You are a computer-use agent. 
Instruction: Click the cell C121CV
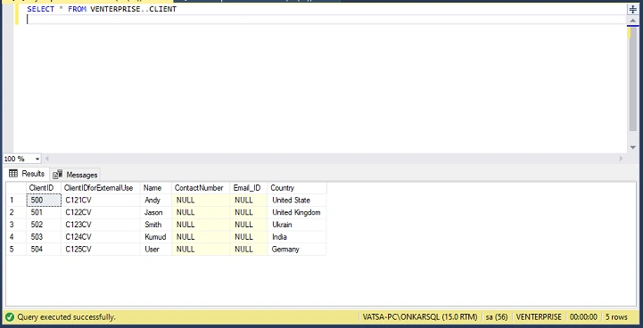click(x=101, y=200)
